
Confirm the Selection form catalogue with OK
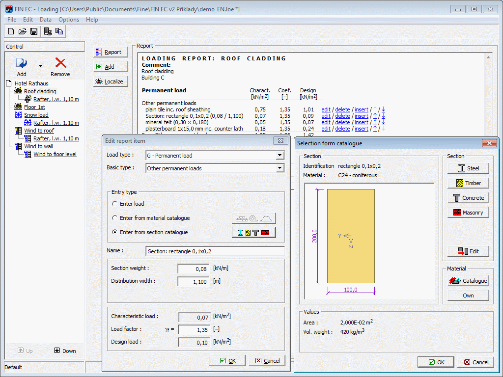435,362
